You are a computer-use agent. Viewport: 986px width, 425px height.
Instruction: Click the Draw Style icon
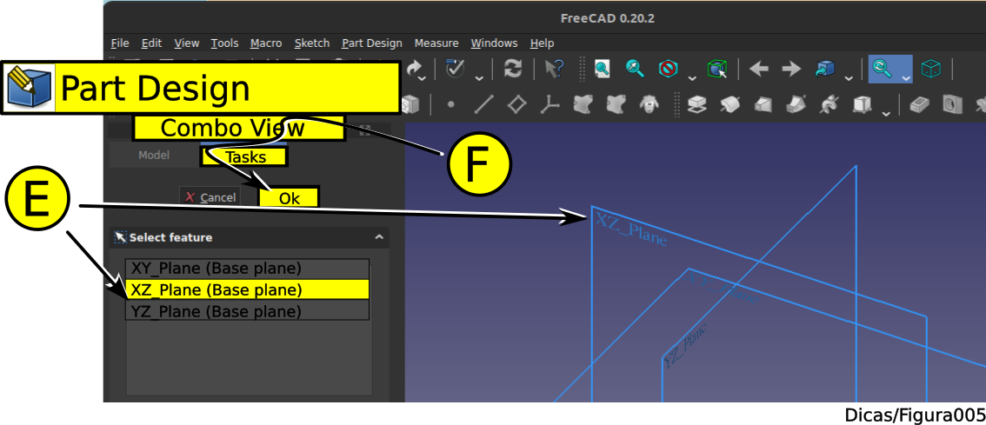668,69
